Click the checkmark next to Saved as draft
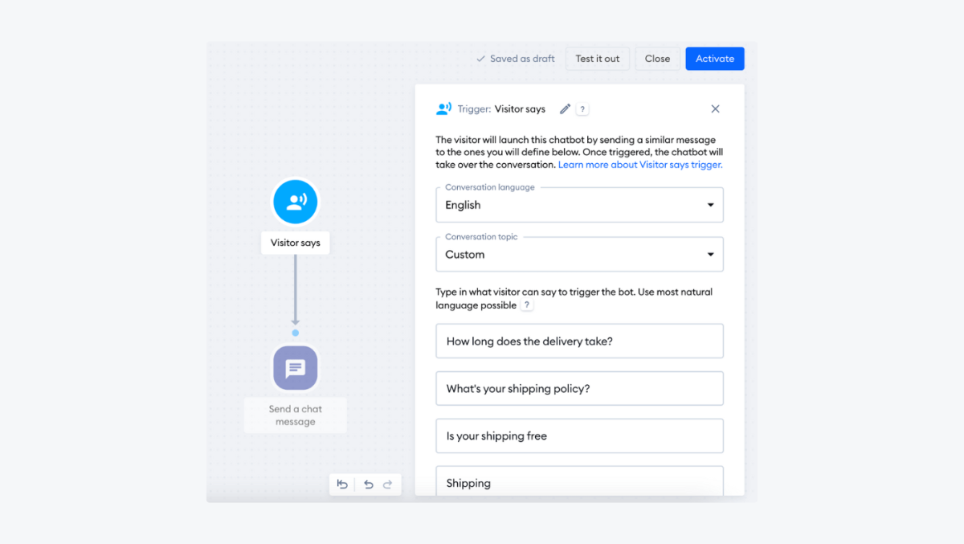The image size is (964, 544). pyautogui.click(x=480, y=58)
